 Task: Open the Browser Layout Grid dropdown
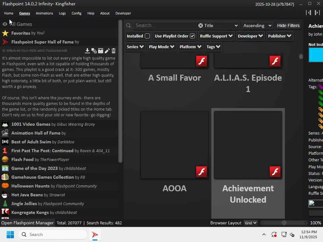point(250,223)
